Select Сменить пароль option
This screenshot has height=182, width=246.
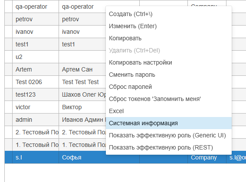point(169,75)
